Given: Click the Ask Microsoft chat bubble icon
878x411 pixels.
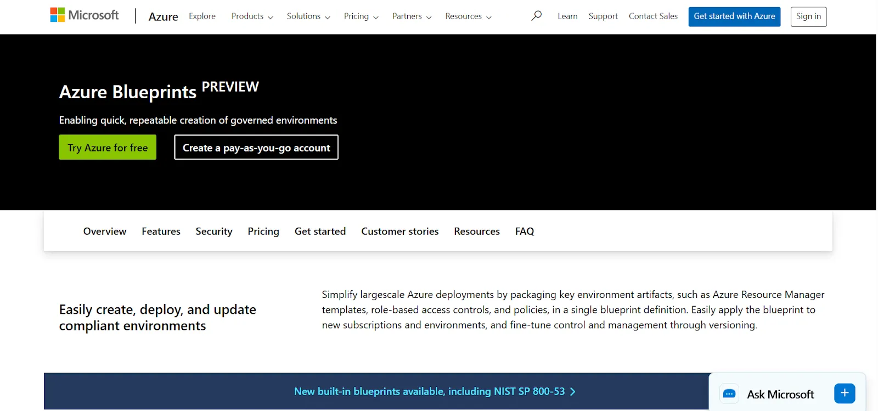Looking at the screenshot, I should click(729, 393).
